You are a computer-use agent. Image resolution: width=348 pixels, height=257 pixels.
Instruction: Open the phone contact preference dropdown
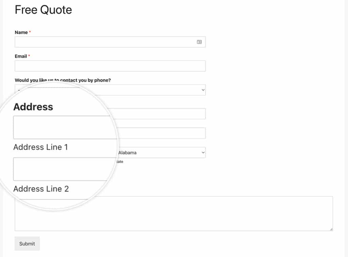110,90
